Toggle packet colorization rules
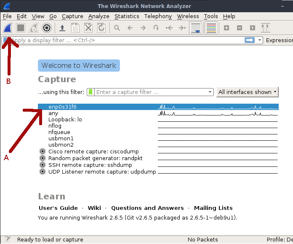The image size is (293, 244). click(x=211, y=28)
